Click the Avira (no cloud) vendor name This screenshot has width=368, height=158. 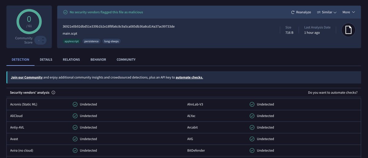coord(22,151)
